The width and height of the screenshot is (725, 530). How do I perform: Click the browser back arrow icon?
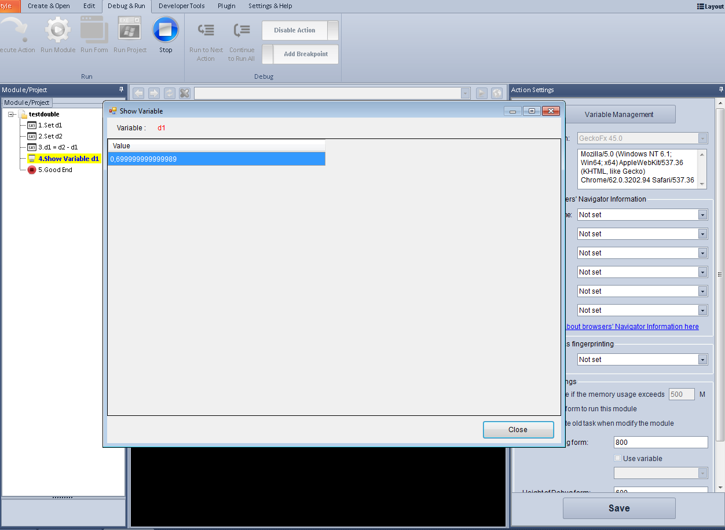click(x=138, y=93)
